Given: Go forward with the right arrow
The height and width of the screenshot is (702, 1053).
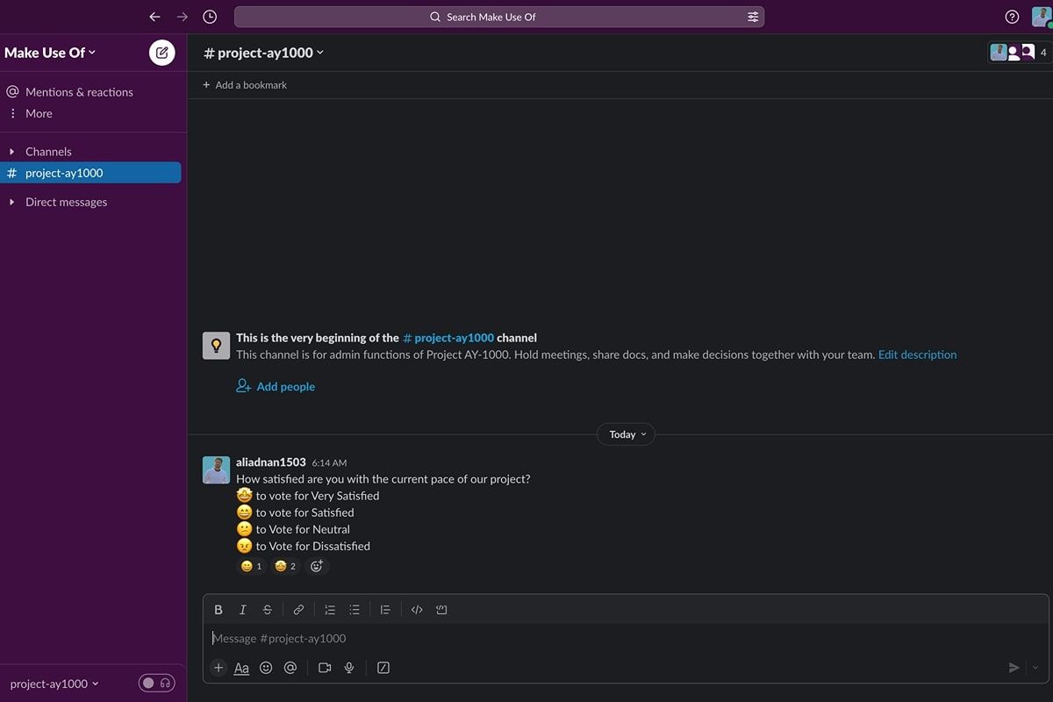Looking at the screenshot, I should pos(183,17).
